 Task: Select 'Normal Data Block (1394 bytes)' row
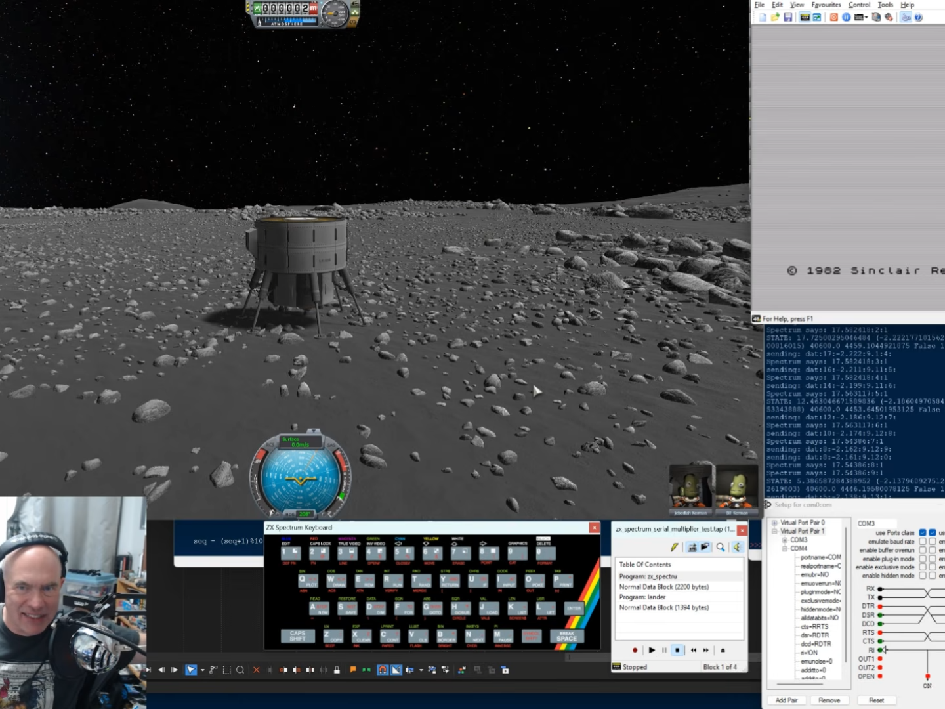pyautogui.click(x=679, y=607)
